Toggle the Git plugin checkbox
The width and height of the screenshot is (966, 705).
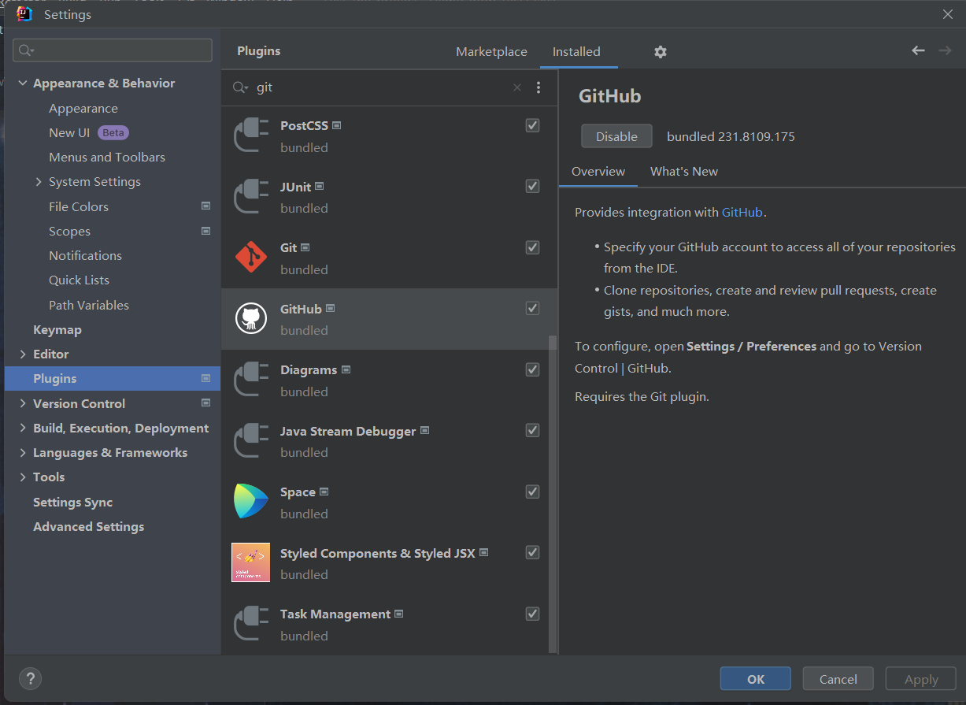533,247
